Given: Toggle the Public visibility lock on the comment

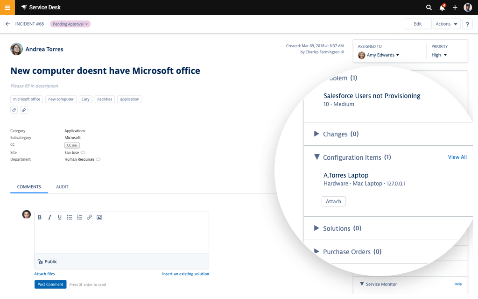Looking at the screenshot, I should pyautogui.click(x=40, y=262).
